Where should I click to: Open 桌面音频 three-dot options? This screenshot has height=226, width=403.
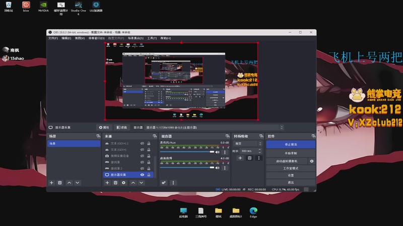point(225,168)
